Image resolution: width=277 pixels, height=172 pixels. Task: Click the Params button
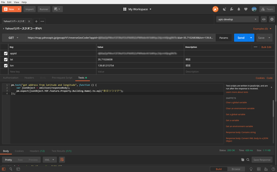(x=224, y=38)
